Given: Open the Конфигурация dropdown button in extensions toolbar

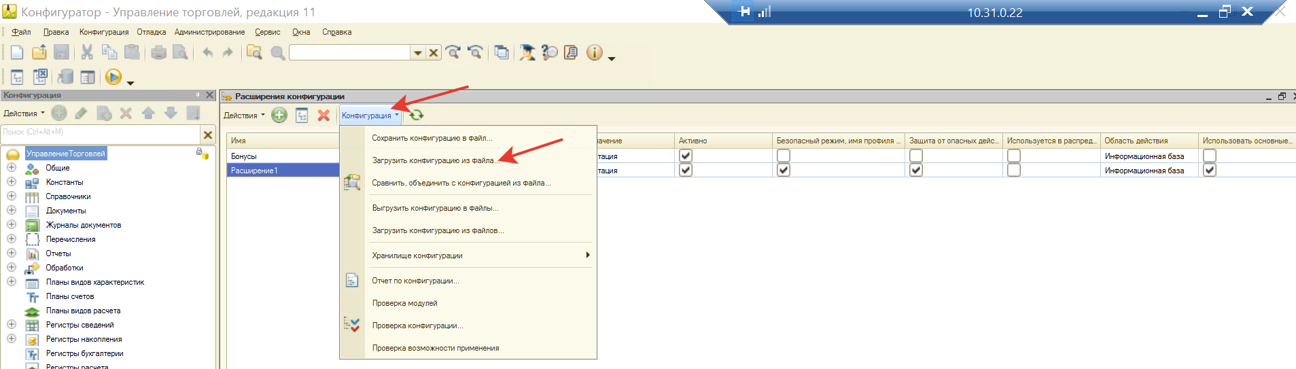Looking at the screenshot, I should pyautogui.click(x=370, y=116).
